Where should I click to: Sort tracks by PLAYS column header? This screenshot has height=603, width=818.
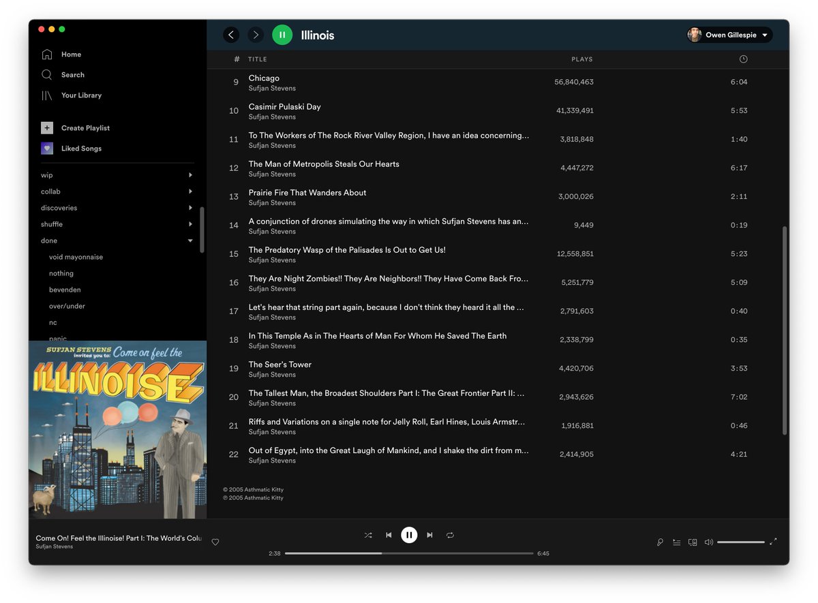tap(582, 59)
